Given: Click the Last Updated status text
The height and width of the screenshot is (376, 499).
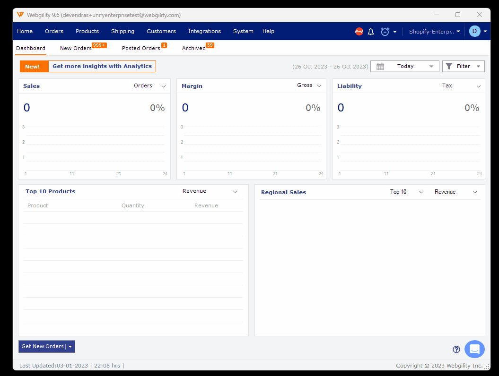Looking at the screenshot, I should [x=71, y=366].
